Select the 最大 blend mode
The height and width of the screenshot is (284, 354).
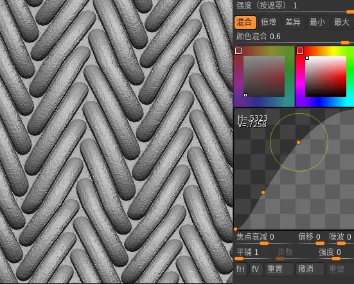(x=342, y=22)
